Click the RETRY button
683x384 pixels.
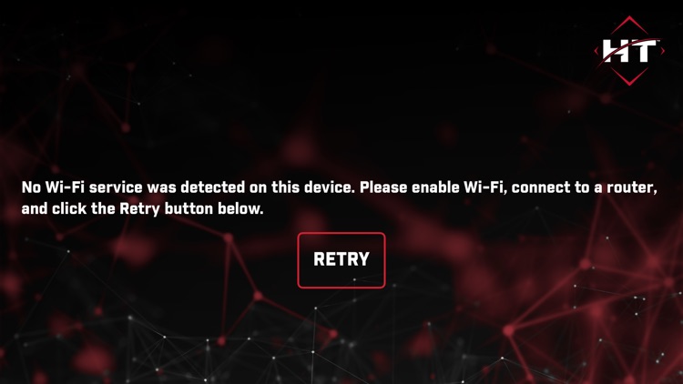pos(341,260)
